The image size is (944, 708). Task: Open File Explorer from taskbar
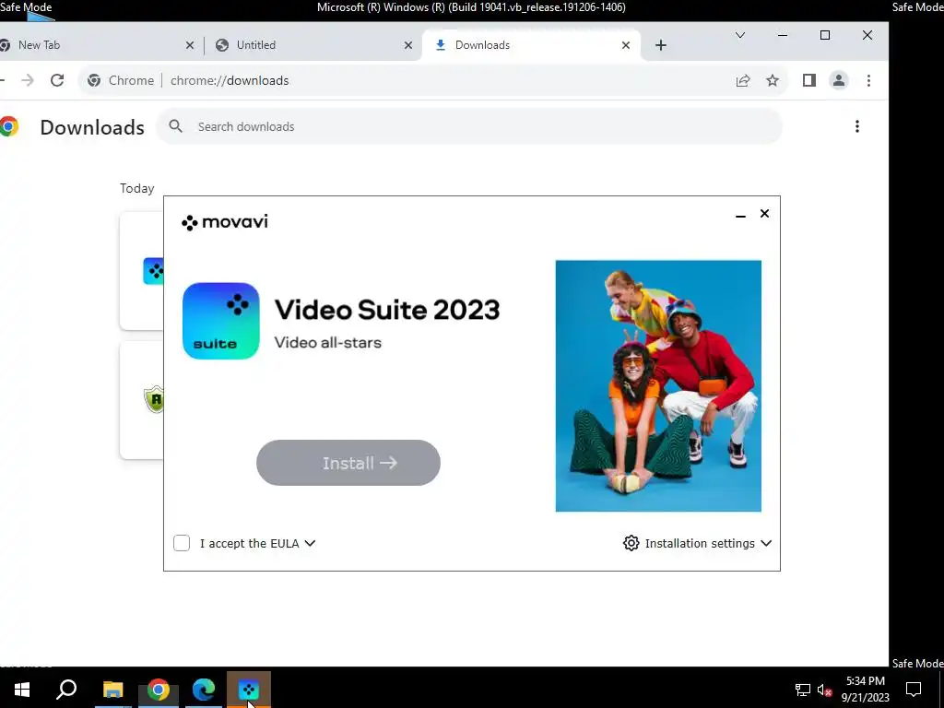112,690
